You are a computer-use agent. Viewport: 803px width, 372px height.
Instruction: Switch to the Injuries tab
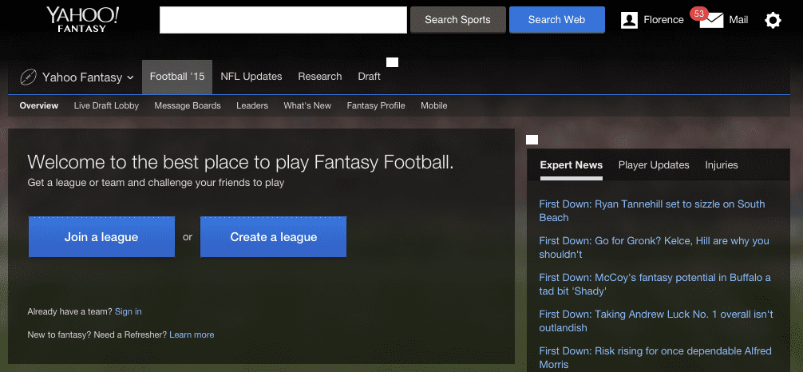point(721,165)
